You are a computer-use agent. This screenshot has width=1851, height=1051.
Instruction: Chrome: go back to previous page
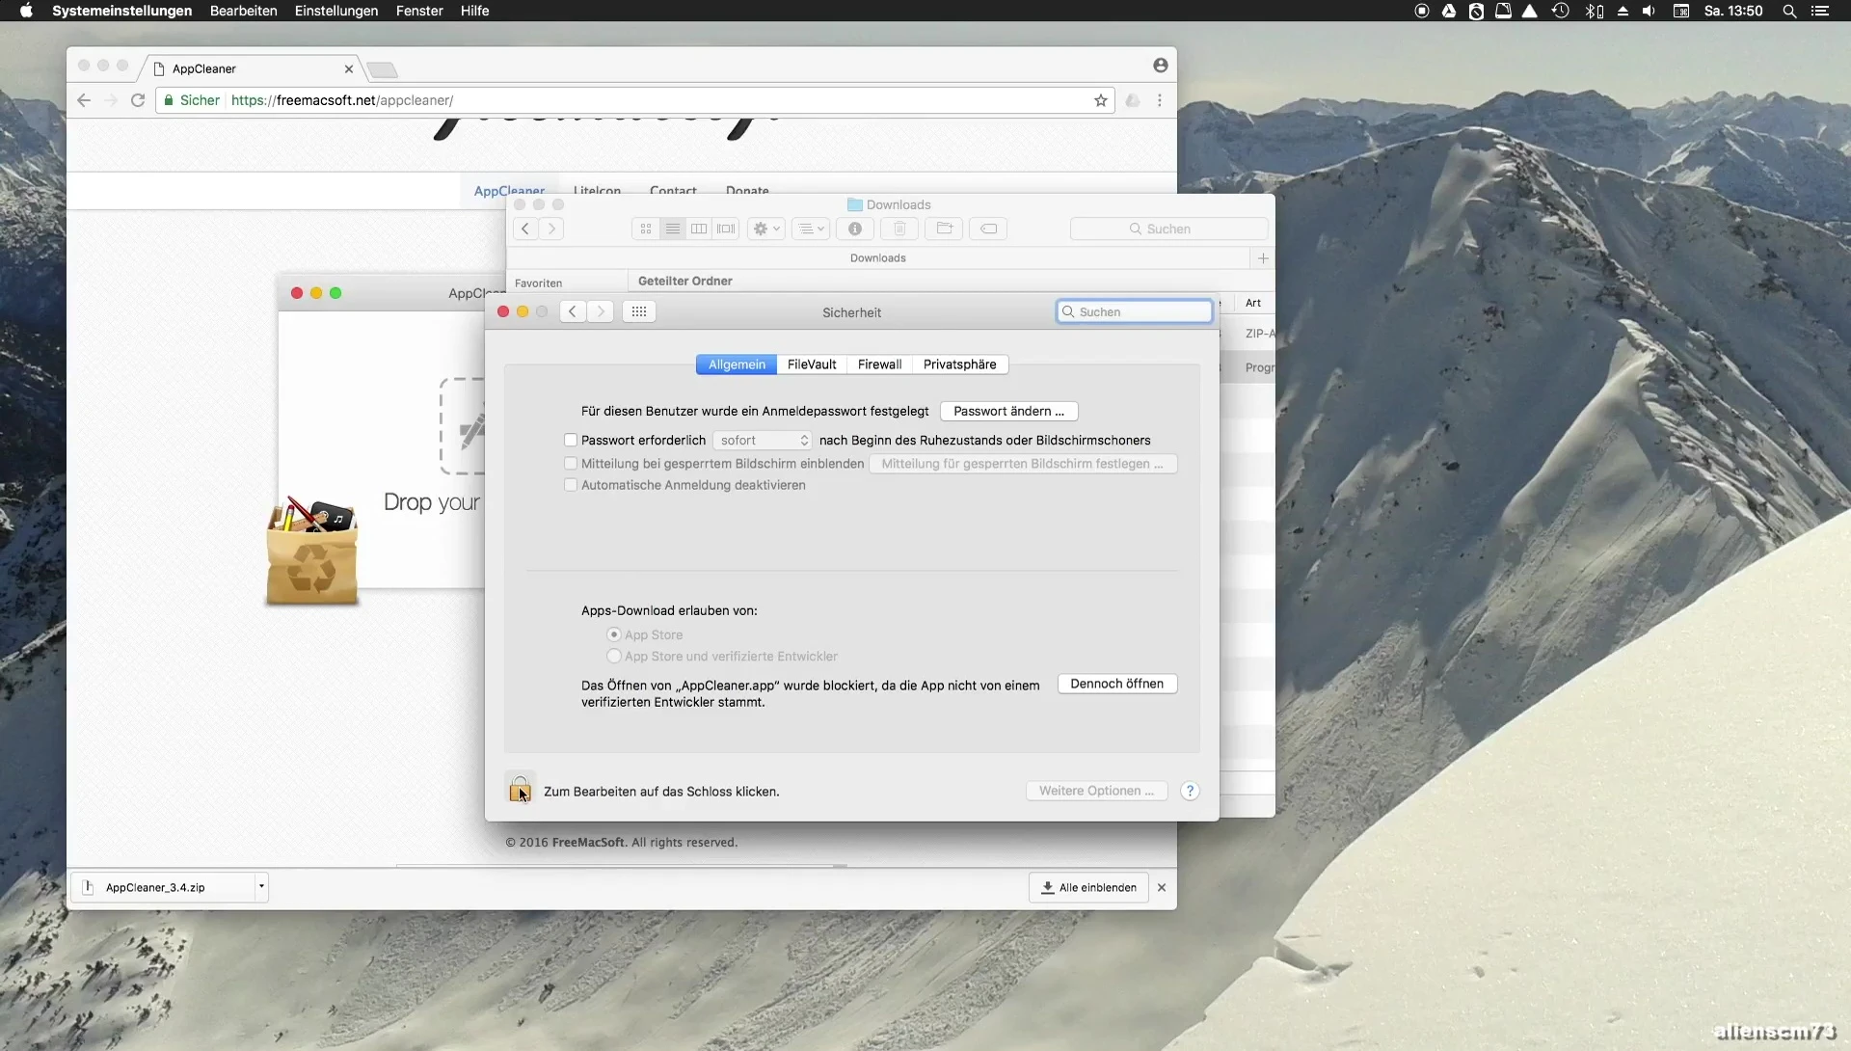tap(84, 100)
